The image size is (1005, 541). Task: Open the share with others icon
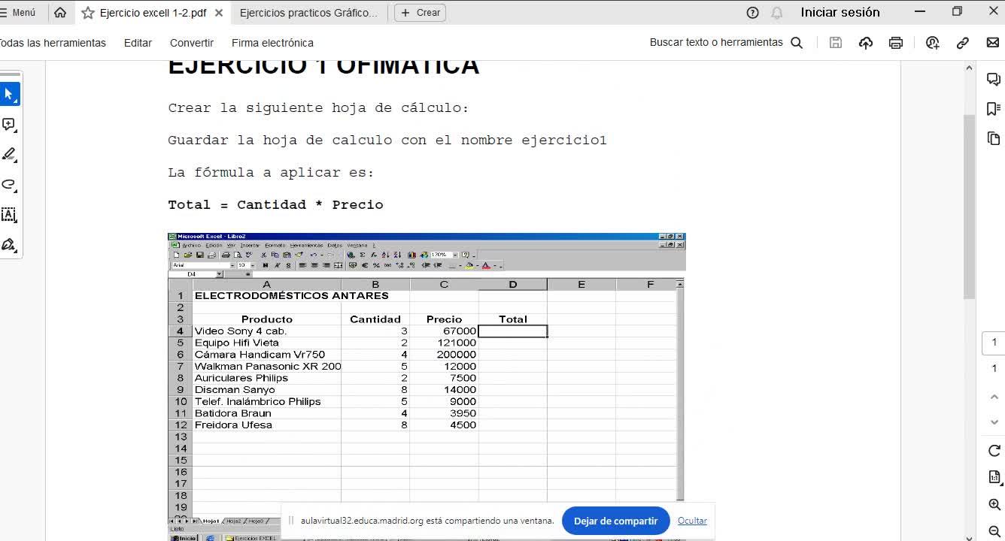(x=933, y=43)
